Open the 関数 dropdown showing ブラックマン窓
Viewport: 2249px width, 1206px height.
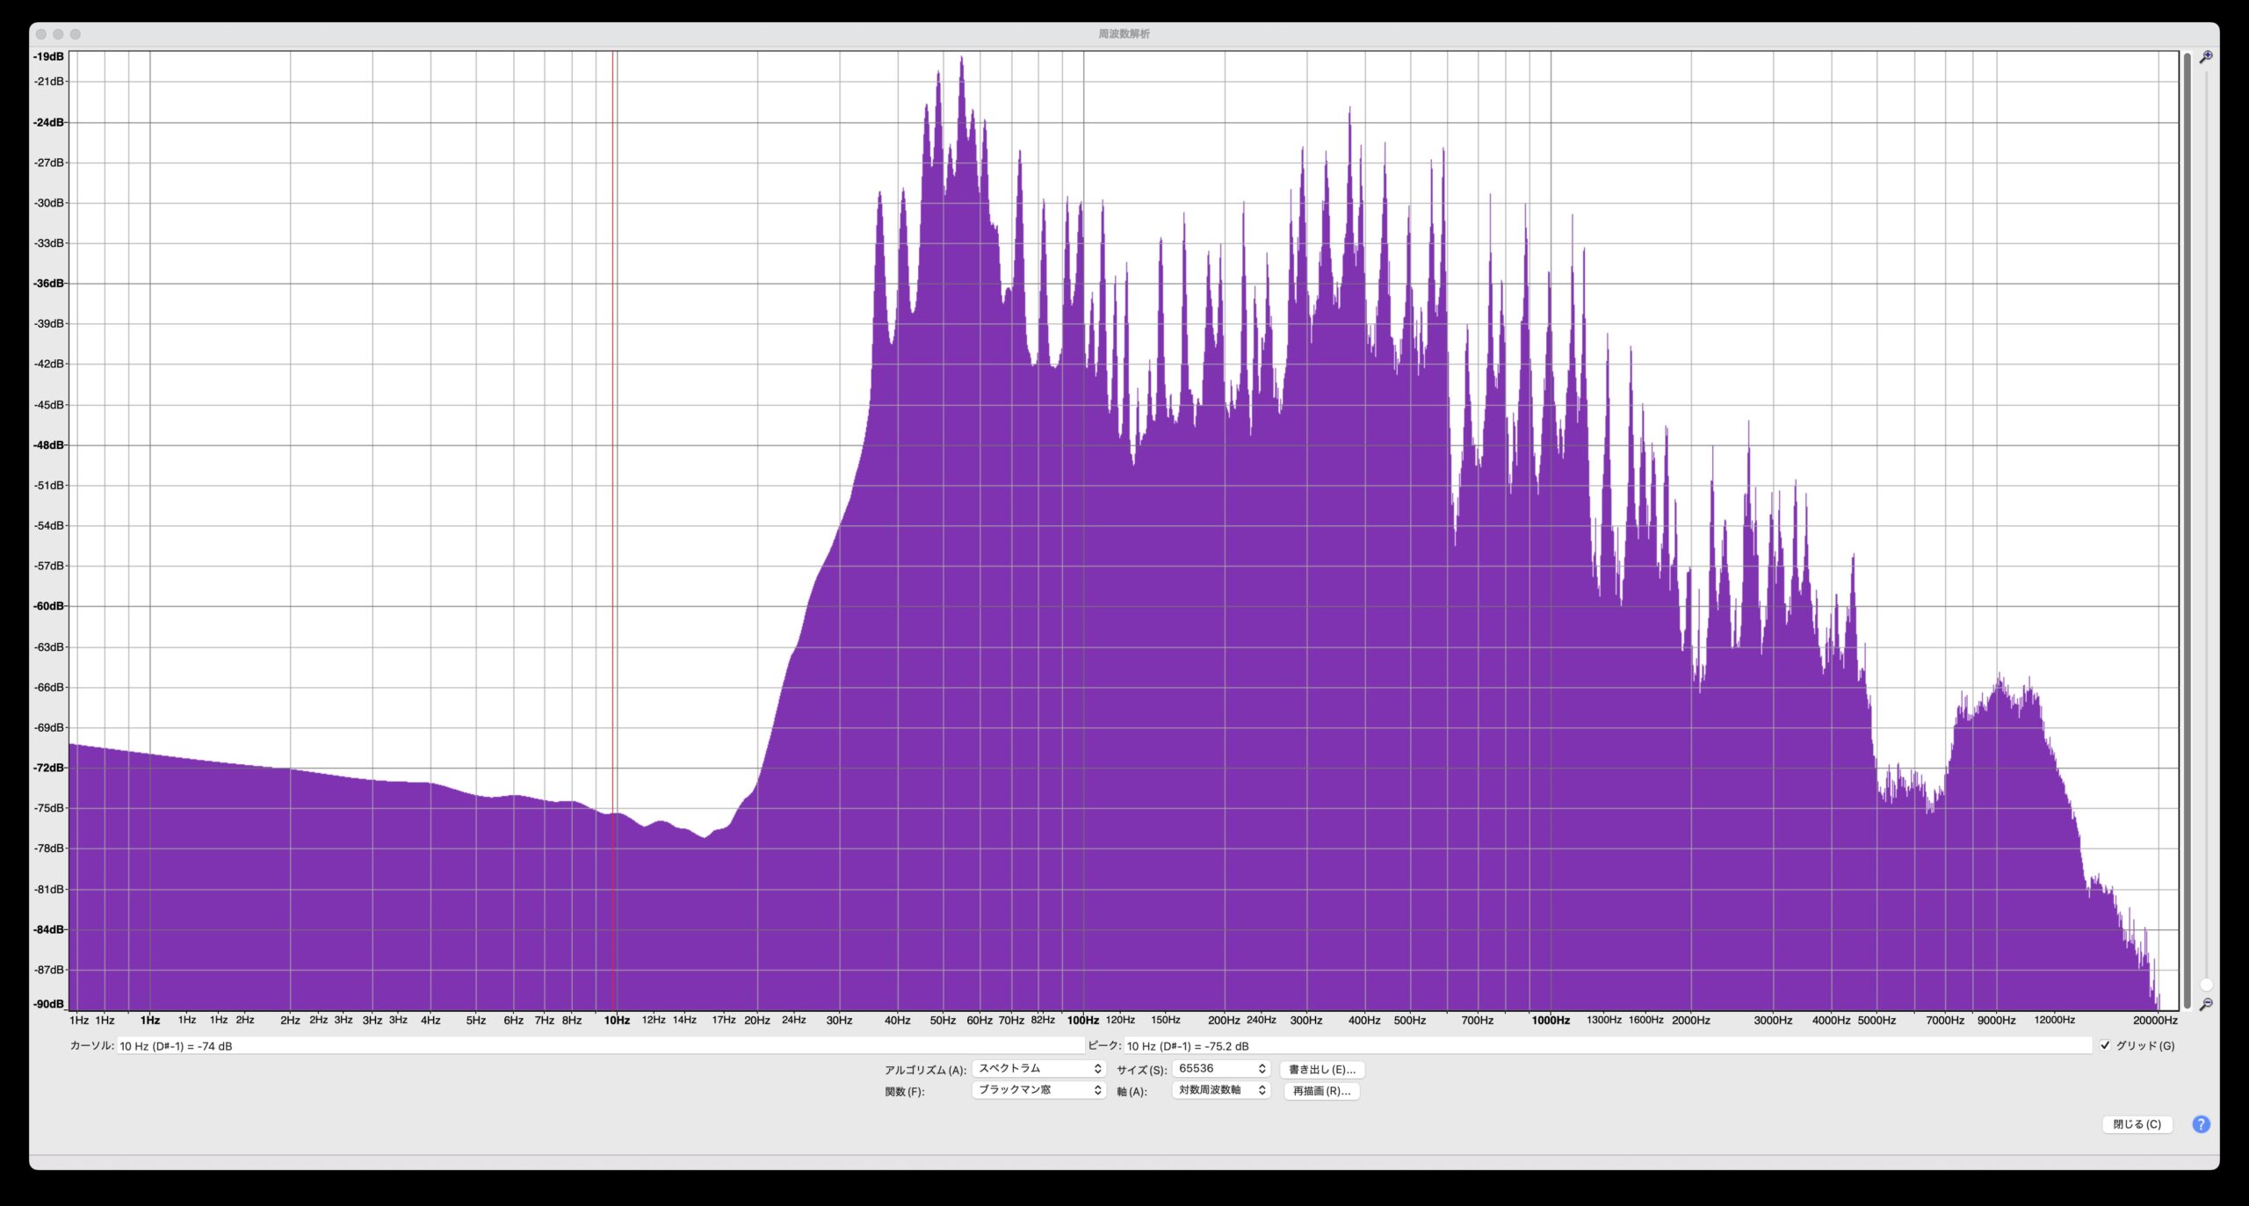(x=1038, y=1089)
